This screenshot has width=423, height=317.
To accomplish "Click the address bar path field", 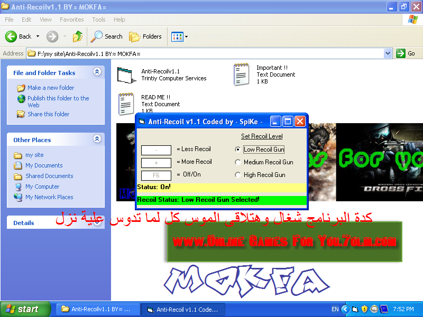I will pos(205,54).
